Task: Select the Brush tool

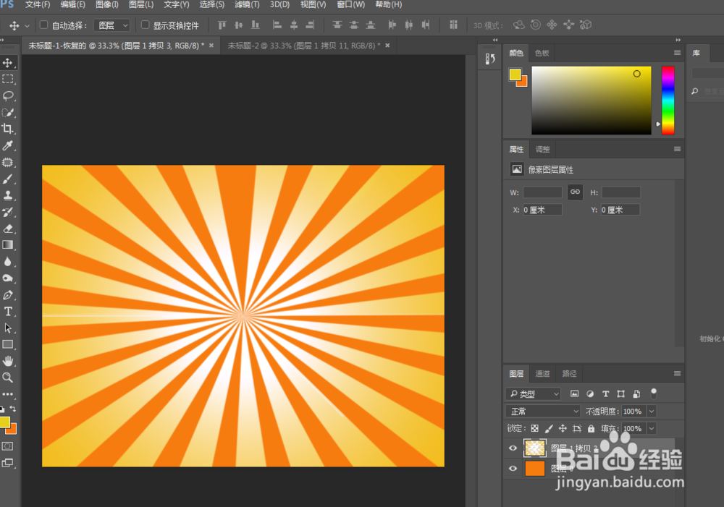Action: coord(8,179)
